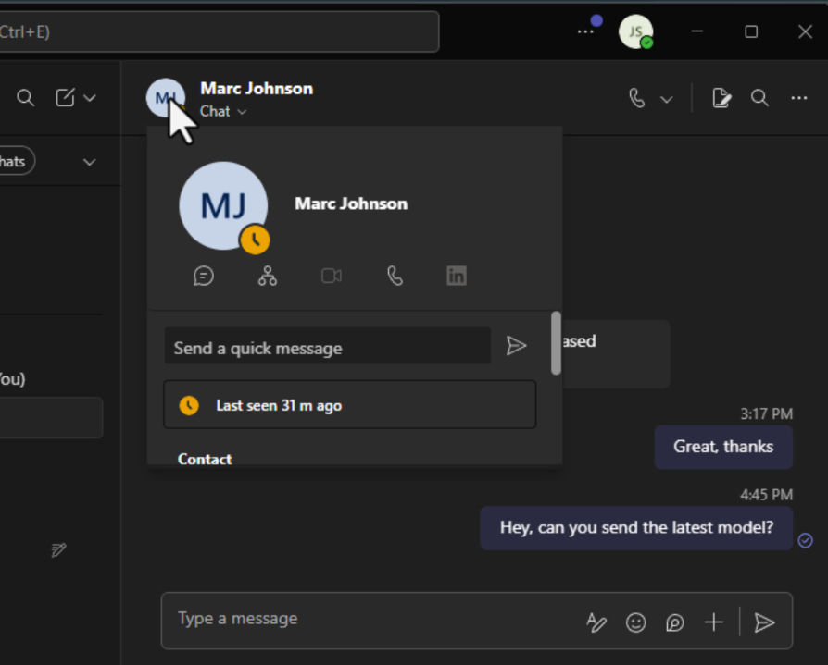This screenshot has width=828, height=665.
Task: Pop out the chat to a new window
Action: click(721, 97)
